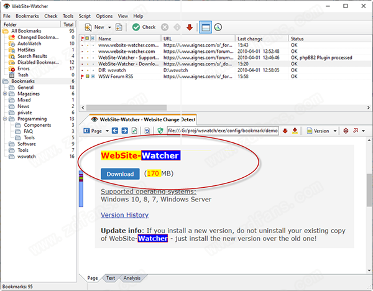
Task: Click the blue refresh sync icon
Action: tap(147, 131)
